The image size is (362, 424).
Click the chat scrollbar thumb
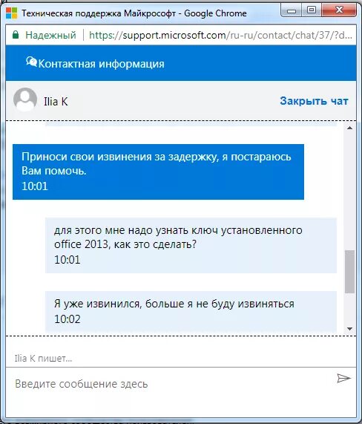point(350,272)
